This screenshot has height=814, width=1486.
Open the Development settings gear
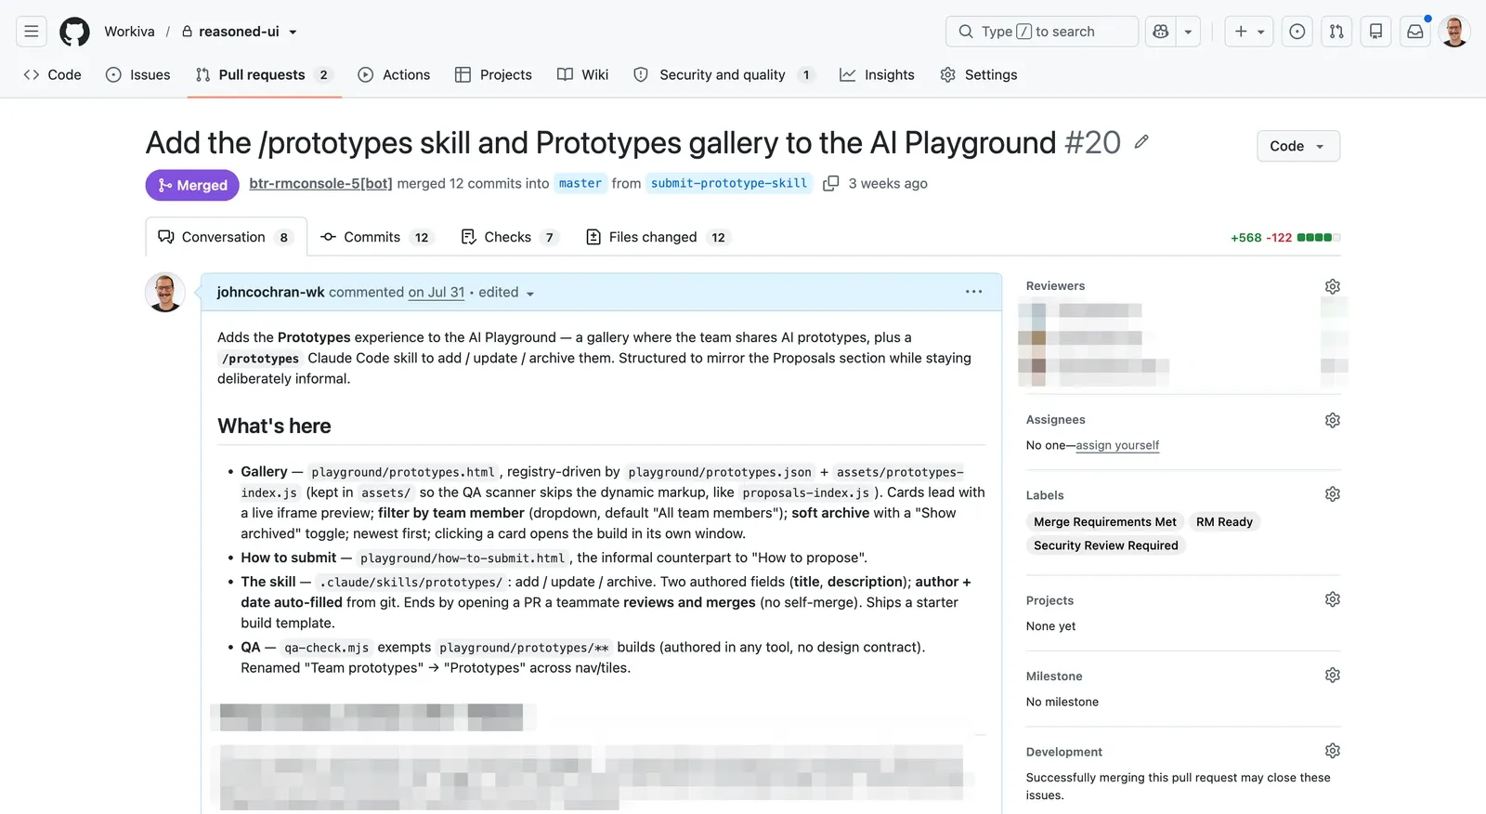[x=1332, y=751]
